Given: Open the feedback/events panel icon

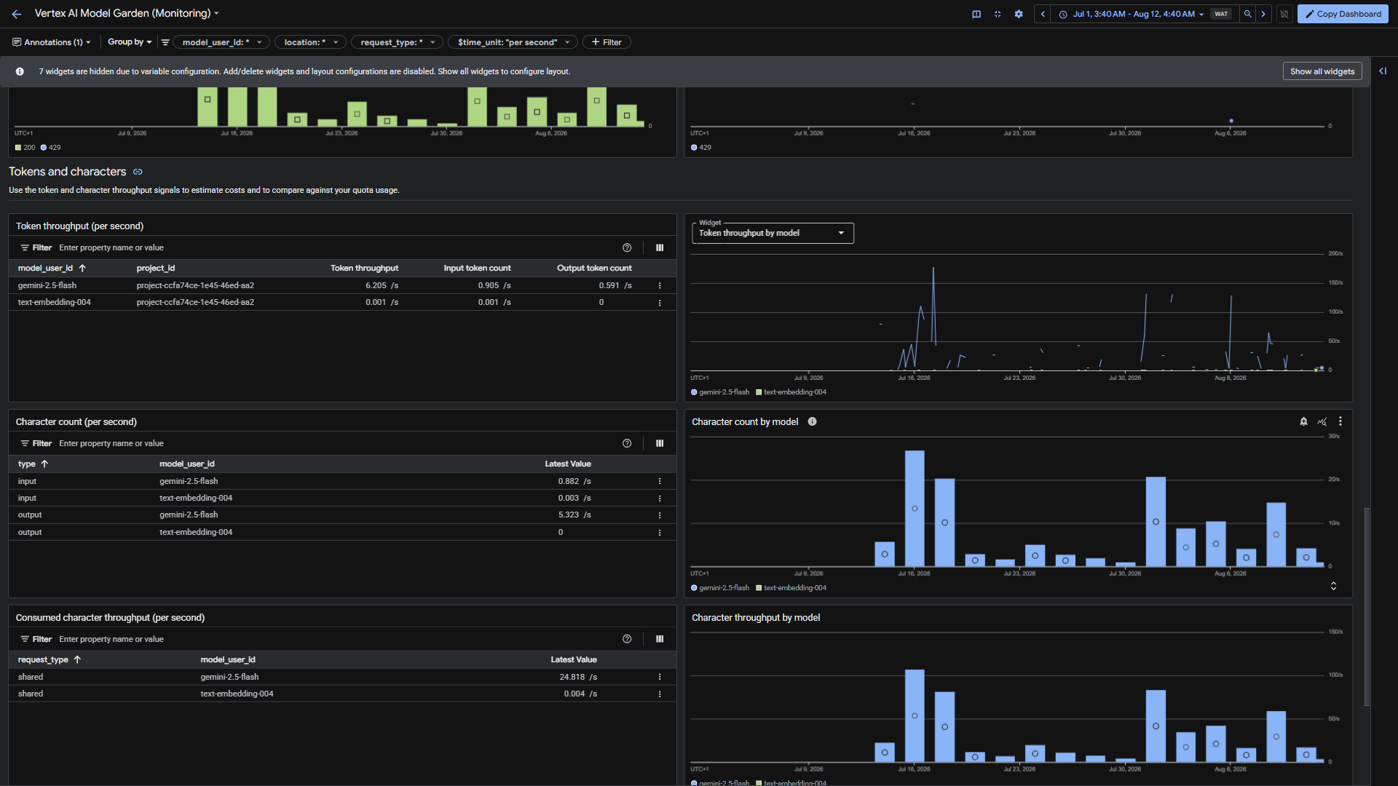Looking at the screenshot, I should (976, 14).
